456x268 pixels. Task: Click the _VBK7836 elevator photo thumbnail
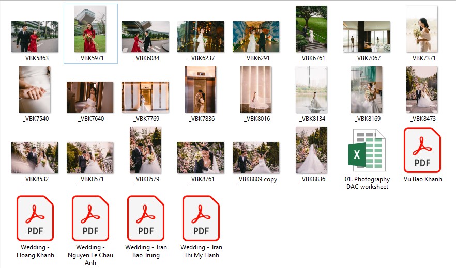coord(201,89)
